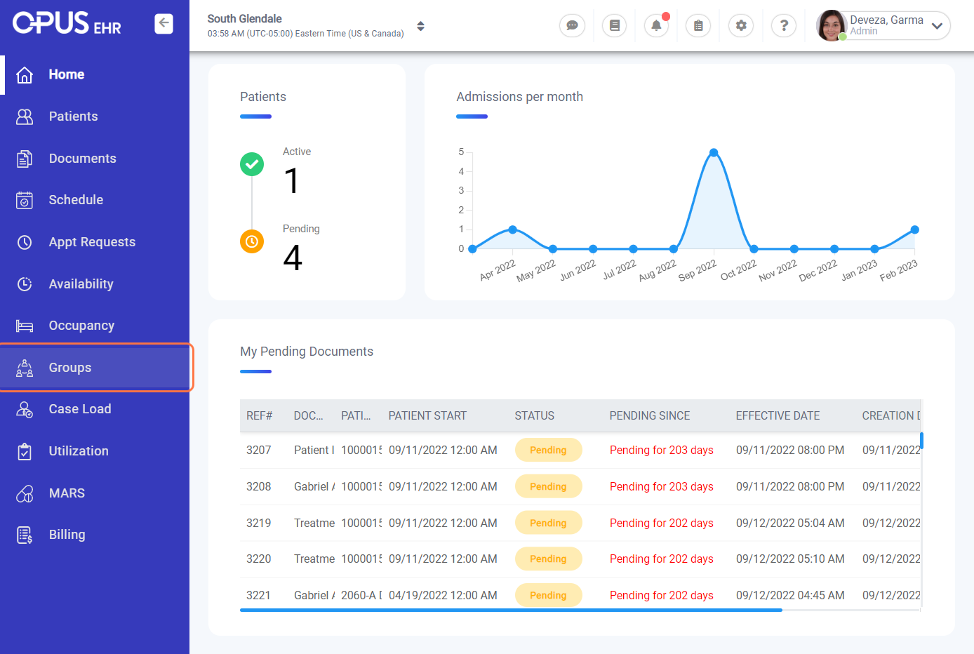Click the table's vertical scrollbar thumb
The width and height of the screenshot is (974, 654).
(921, 441)
